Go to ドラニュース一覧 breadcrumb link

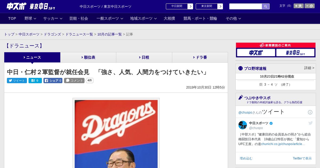(79, 34)
